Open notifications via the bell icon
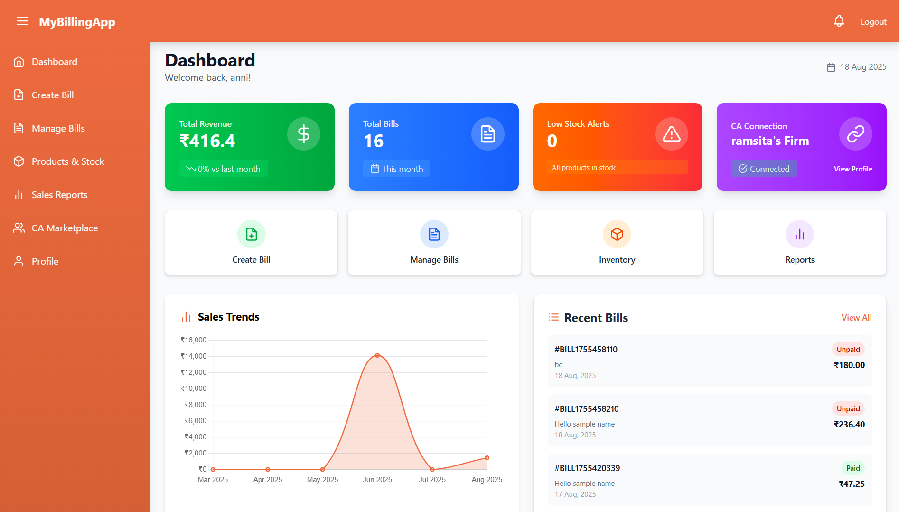899x512 pixels. coord(839,21)
